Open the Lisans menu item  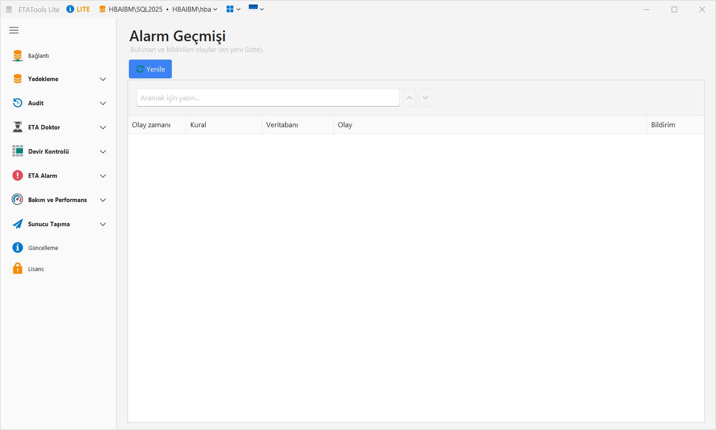[x=58, y=269]
